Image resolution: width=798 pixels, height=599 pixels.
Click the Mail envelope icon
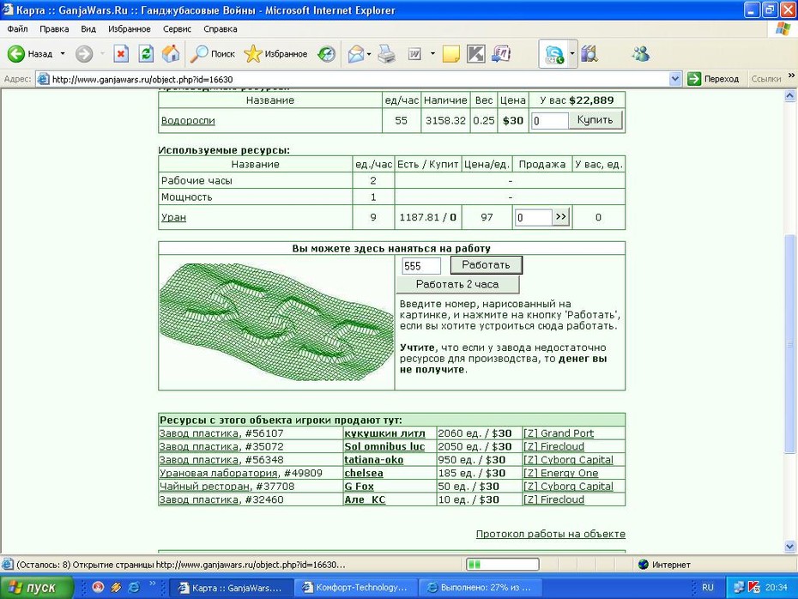pyautogui.click(x=356, y=54)
